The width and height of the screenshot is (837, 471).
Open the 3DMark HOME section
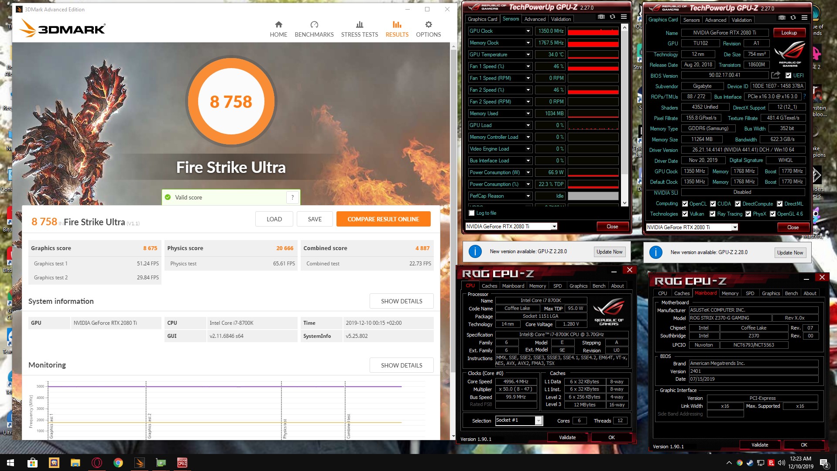coord(278,29)
